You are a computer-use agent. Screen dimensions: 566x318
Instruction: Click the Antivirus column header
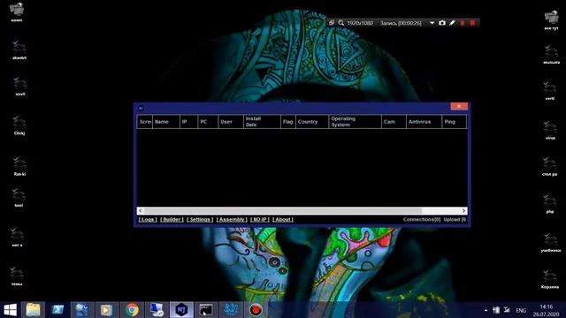[424, 122]
